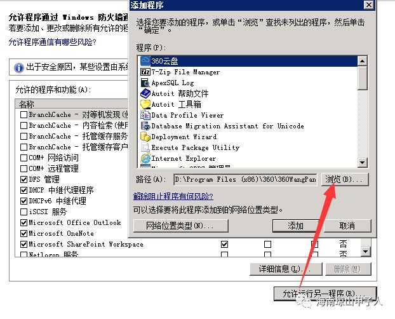Image resolution: width=395 pixels, height=319 pixels.
Task: Uncheck Microsoft SharePoint Workspace name checkbox
Action: pos(23,244)
